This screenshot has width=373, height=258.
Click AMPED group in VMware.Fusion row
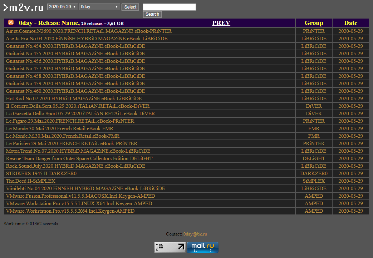pos(314,196)
